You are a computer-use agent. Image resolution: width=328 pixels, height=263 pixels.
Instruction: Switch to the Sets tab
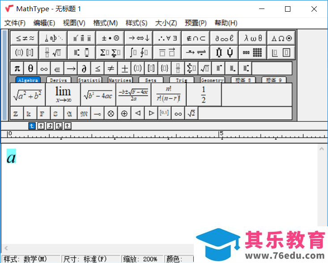click(x=151, y=80)
